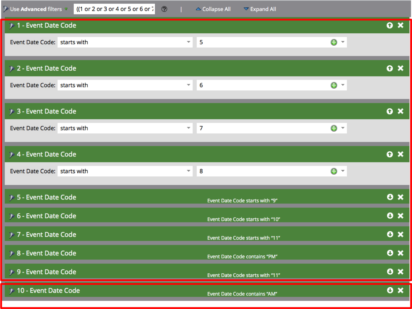Delete filter 8 containing PM
Screen dimensions: 412x309
click(x=401, y=253)
